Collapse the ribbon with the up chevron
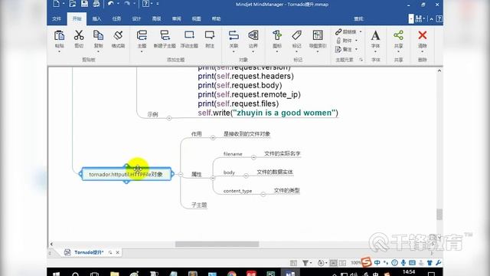 pyautogui.click(x=431, y=19)
